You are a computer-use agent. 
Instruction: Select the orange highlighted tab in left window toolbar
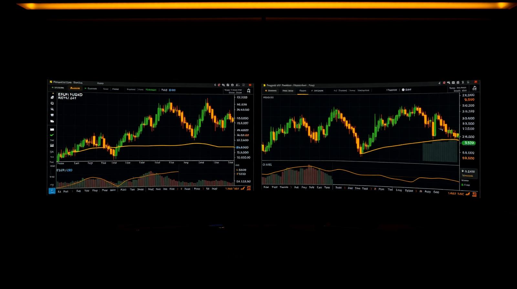75,88
